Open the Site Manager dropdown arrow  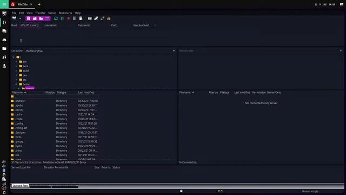[20, 18]
